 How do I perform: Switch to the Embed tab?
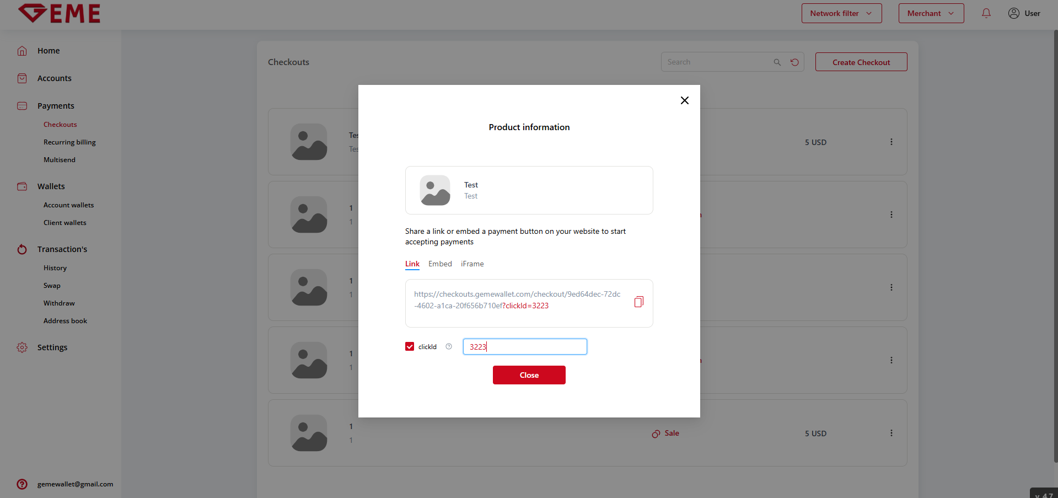point(440,264)
